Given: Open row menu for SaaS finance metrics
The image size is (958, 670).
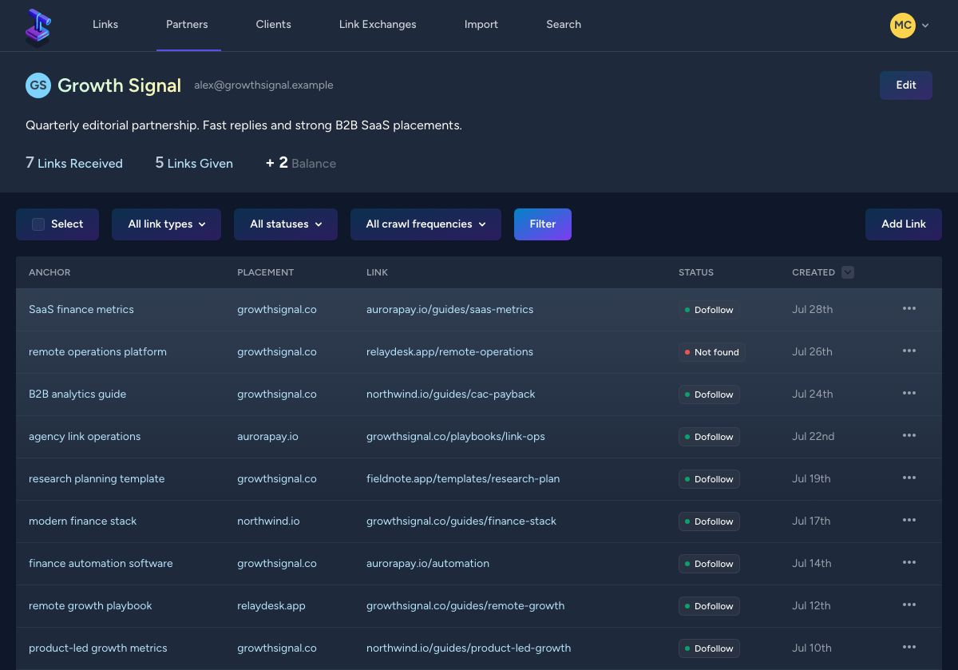Looking at the screenshot, I should click(909, 309).
